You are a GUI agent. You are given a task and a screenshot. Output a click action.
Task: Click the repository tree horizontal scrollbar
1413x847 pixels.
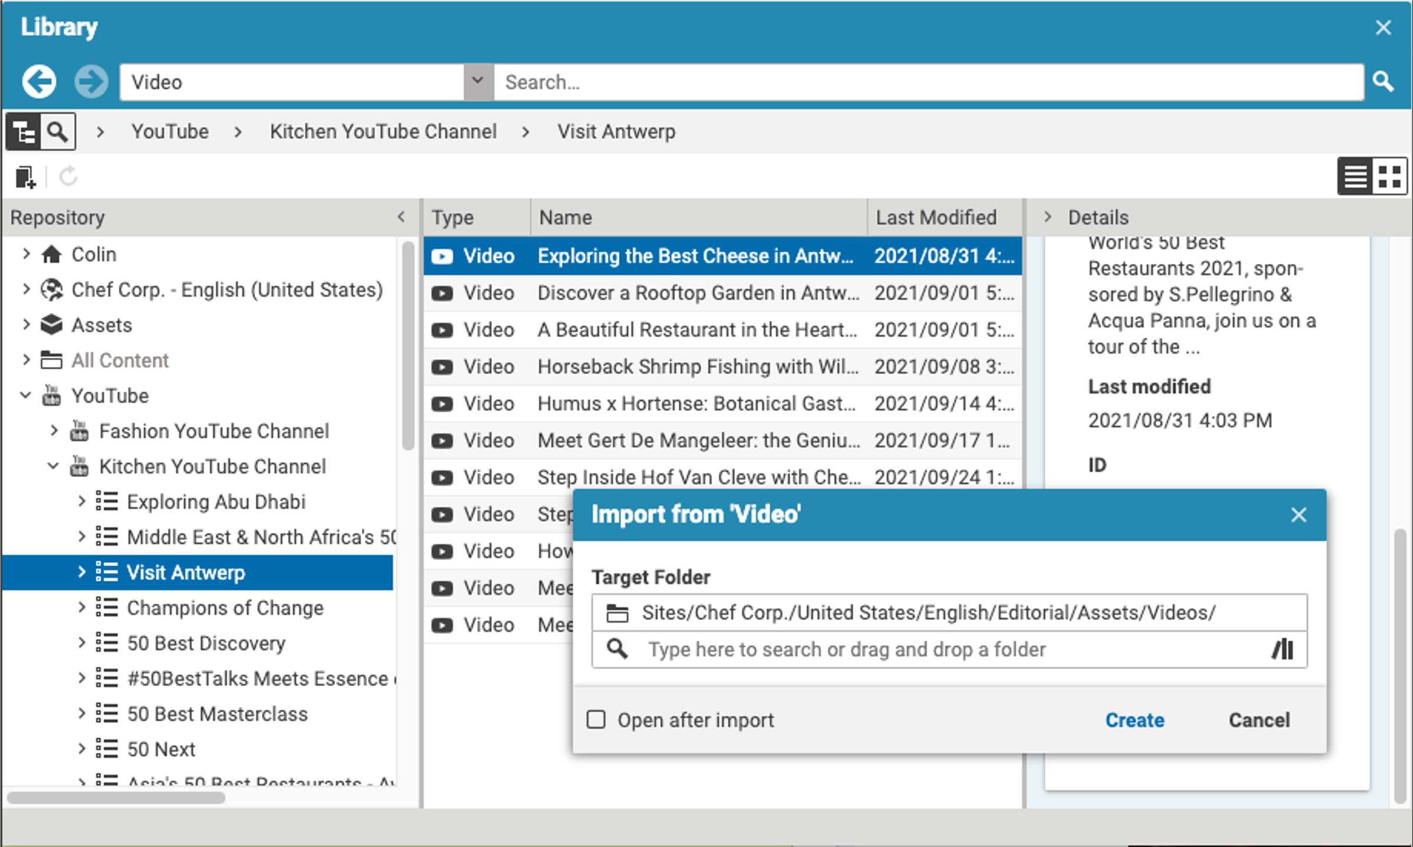[116, 798]
